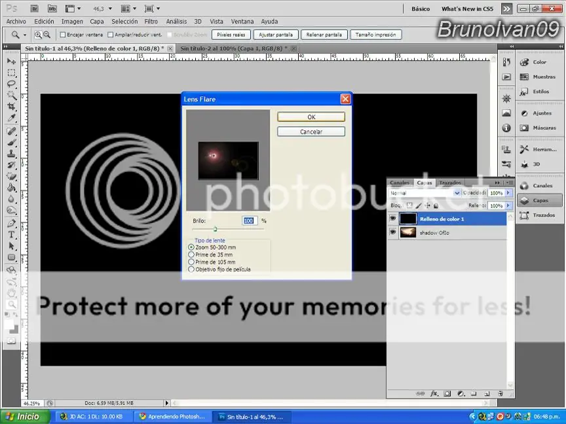Viewport: 566px width, 424px height.
Task: Select the Eraser tool
Action: [x=11, y=176]
